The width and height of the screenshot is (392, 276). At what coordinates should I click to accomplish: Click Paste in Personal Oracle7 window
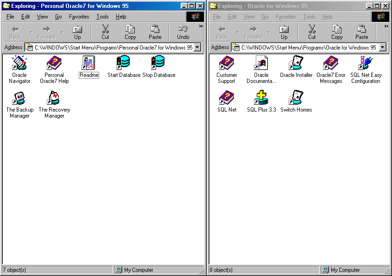pyautogui.click(x=155, y=32)
